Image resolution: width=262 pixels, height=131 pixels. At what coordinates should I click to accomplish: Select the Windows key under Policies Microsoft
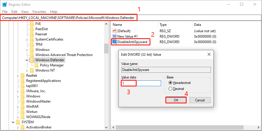pos(43,50)
